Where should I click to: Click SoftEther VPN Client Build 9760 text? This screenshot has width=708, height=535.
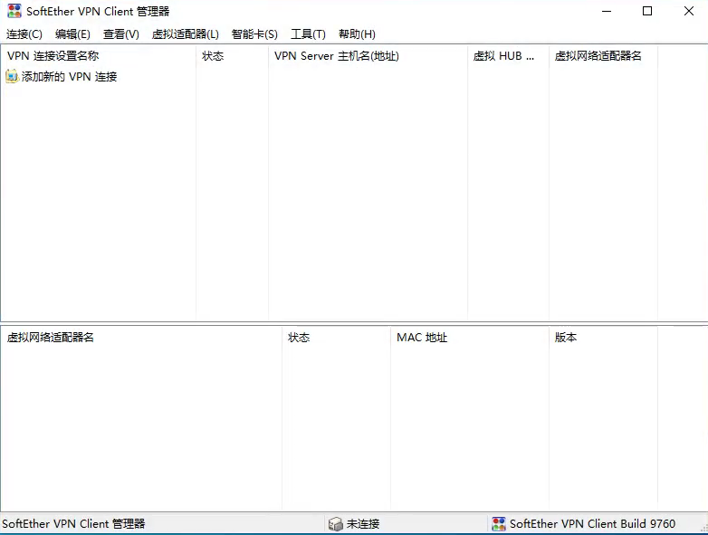(592, 524)
